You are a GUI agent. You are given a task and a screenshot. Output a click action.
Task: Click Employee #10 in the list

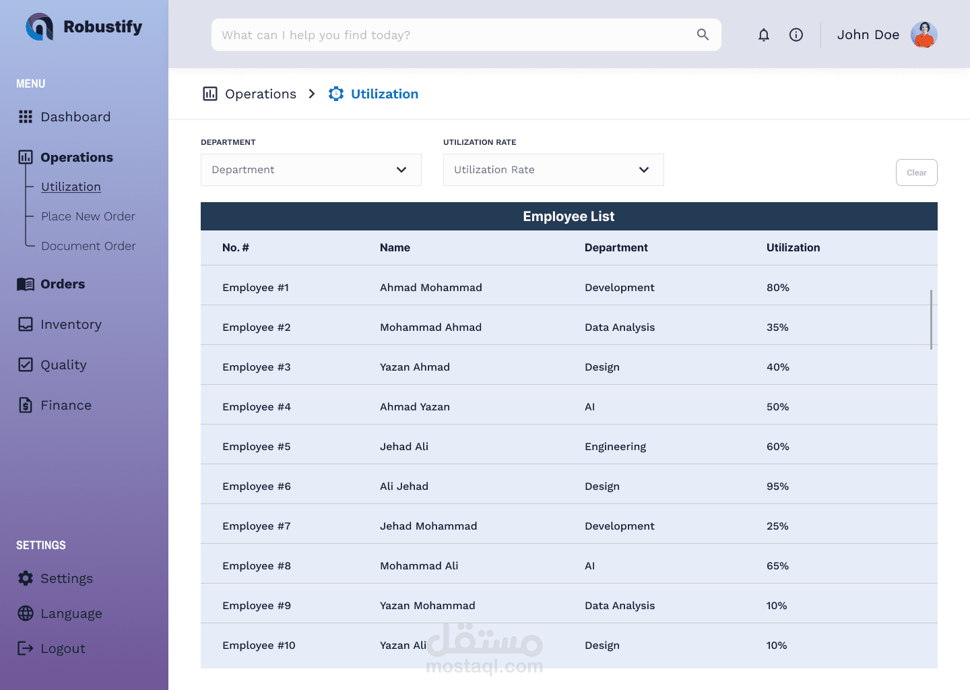[259, 645]
